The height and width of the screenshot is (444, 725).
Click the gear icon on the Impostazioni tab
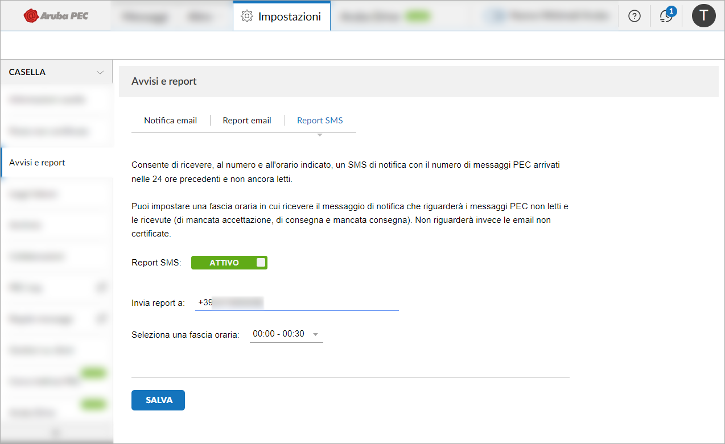(x=247, y=16)
